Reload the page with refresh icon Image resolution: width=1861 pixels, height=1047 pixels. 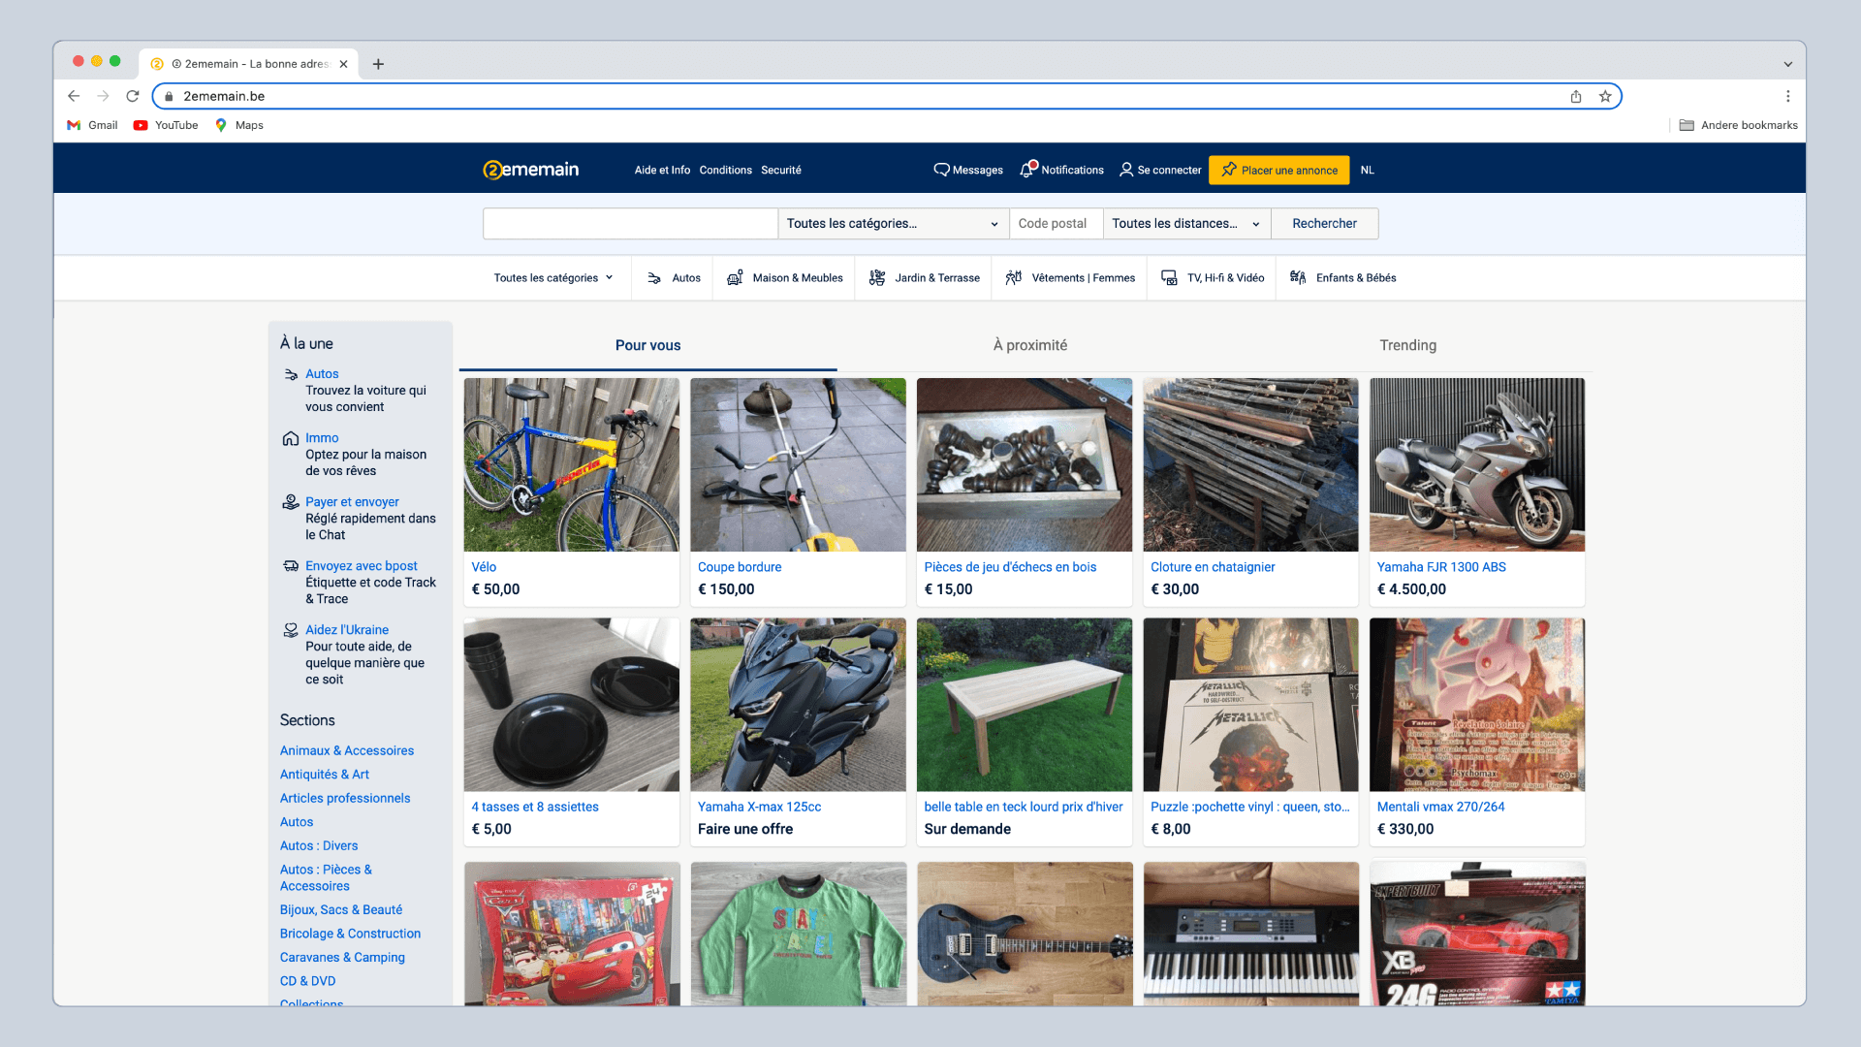click(133, 96)
